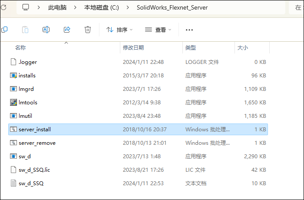304x200 pixels.
Task: Open the three-dots more options menu
Action: (x=189, y=30)
